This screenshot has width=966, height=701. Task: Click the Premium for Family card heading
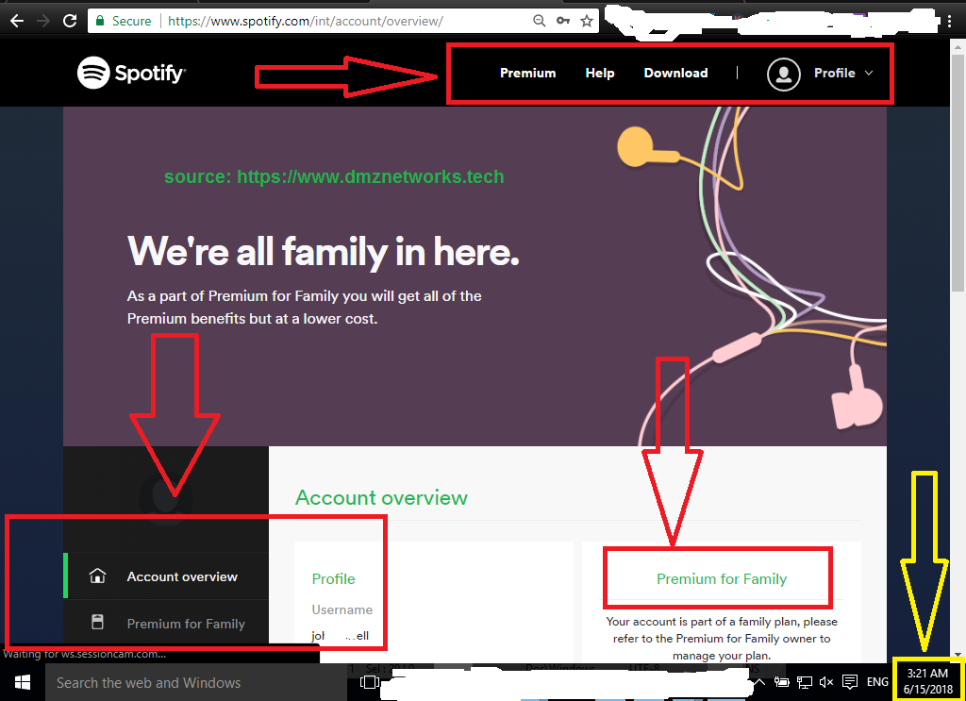[722, 579]
